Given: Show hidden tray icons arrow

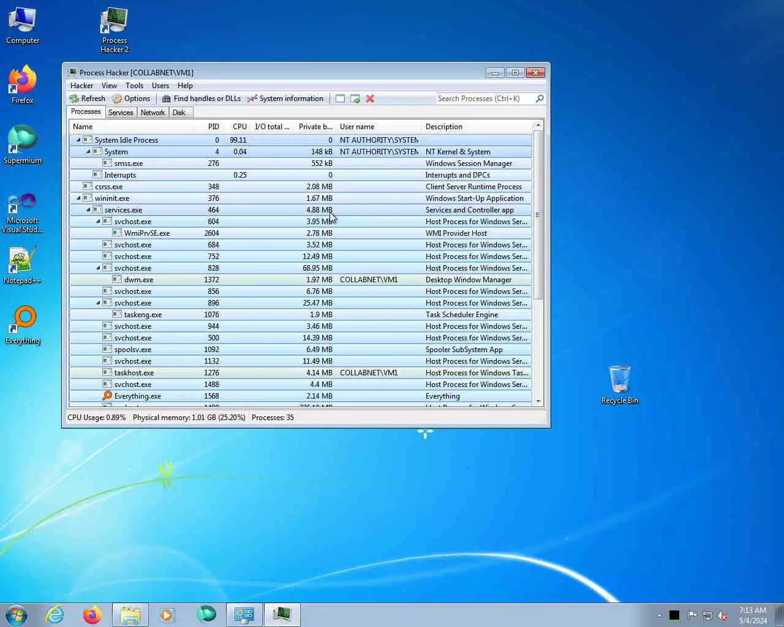Looking at the screenshot, I should click(x=659, y=615).
